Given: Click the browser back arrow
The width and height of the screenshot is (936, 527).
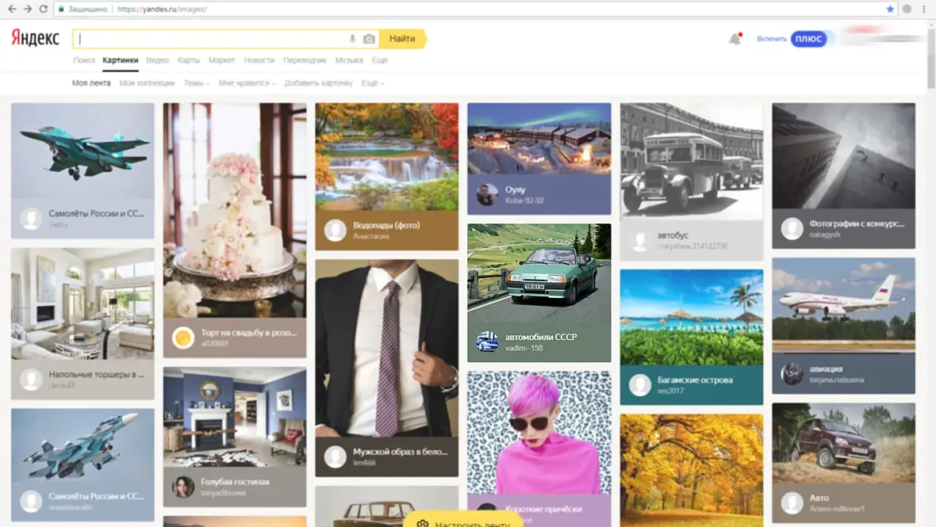Looking at the screenshot, I should 12,9.
